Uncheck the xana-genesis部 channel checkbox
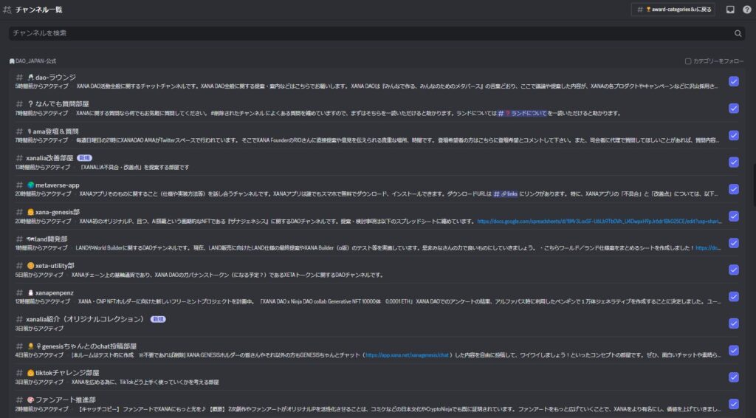The width and height of the screenshot is (756, 418). click(x=733, y=216)
